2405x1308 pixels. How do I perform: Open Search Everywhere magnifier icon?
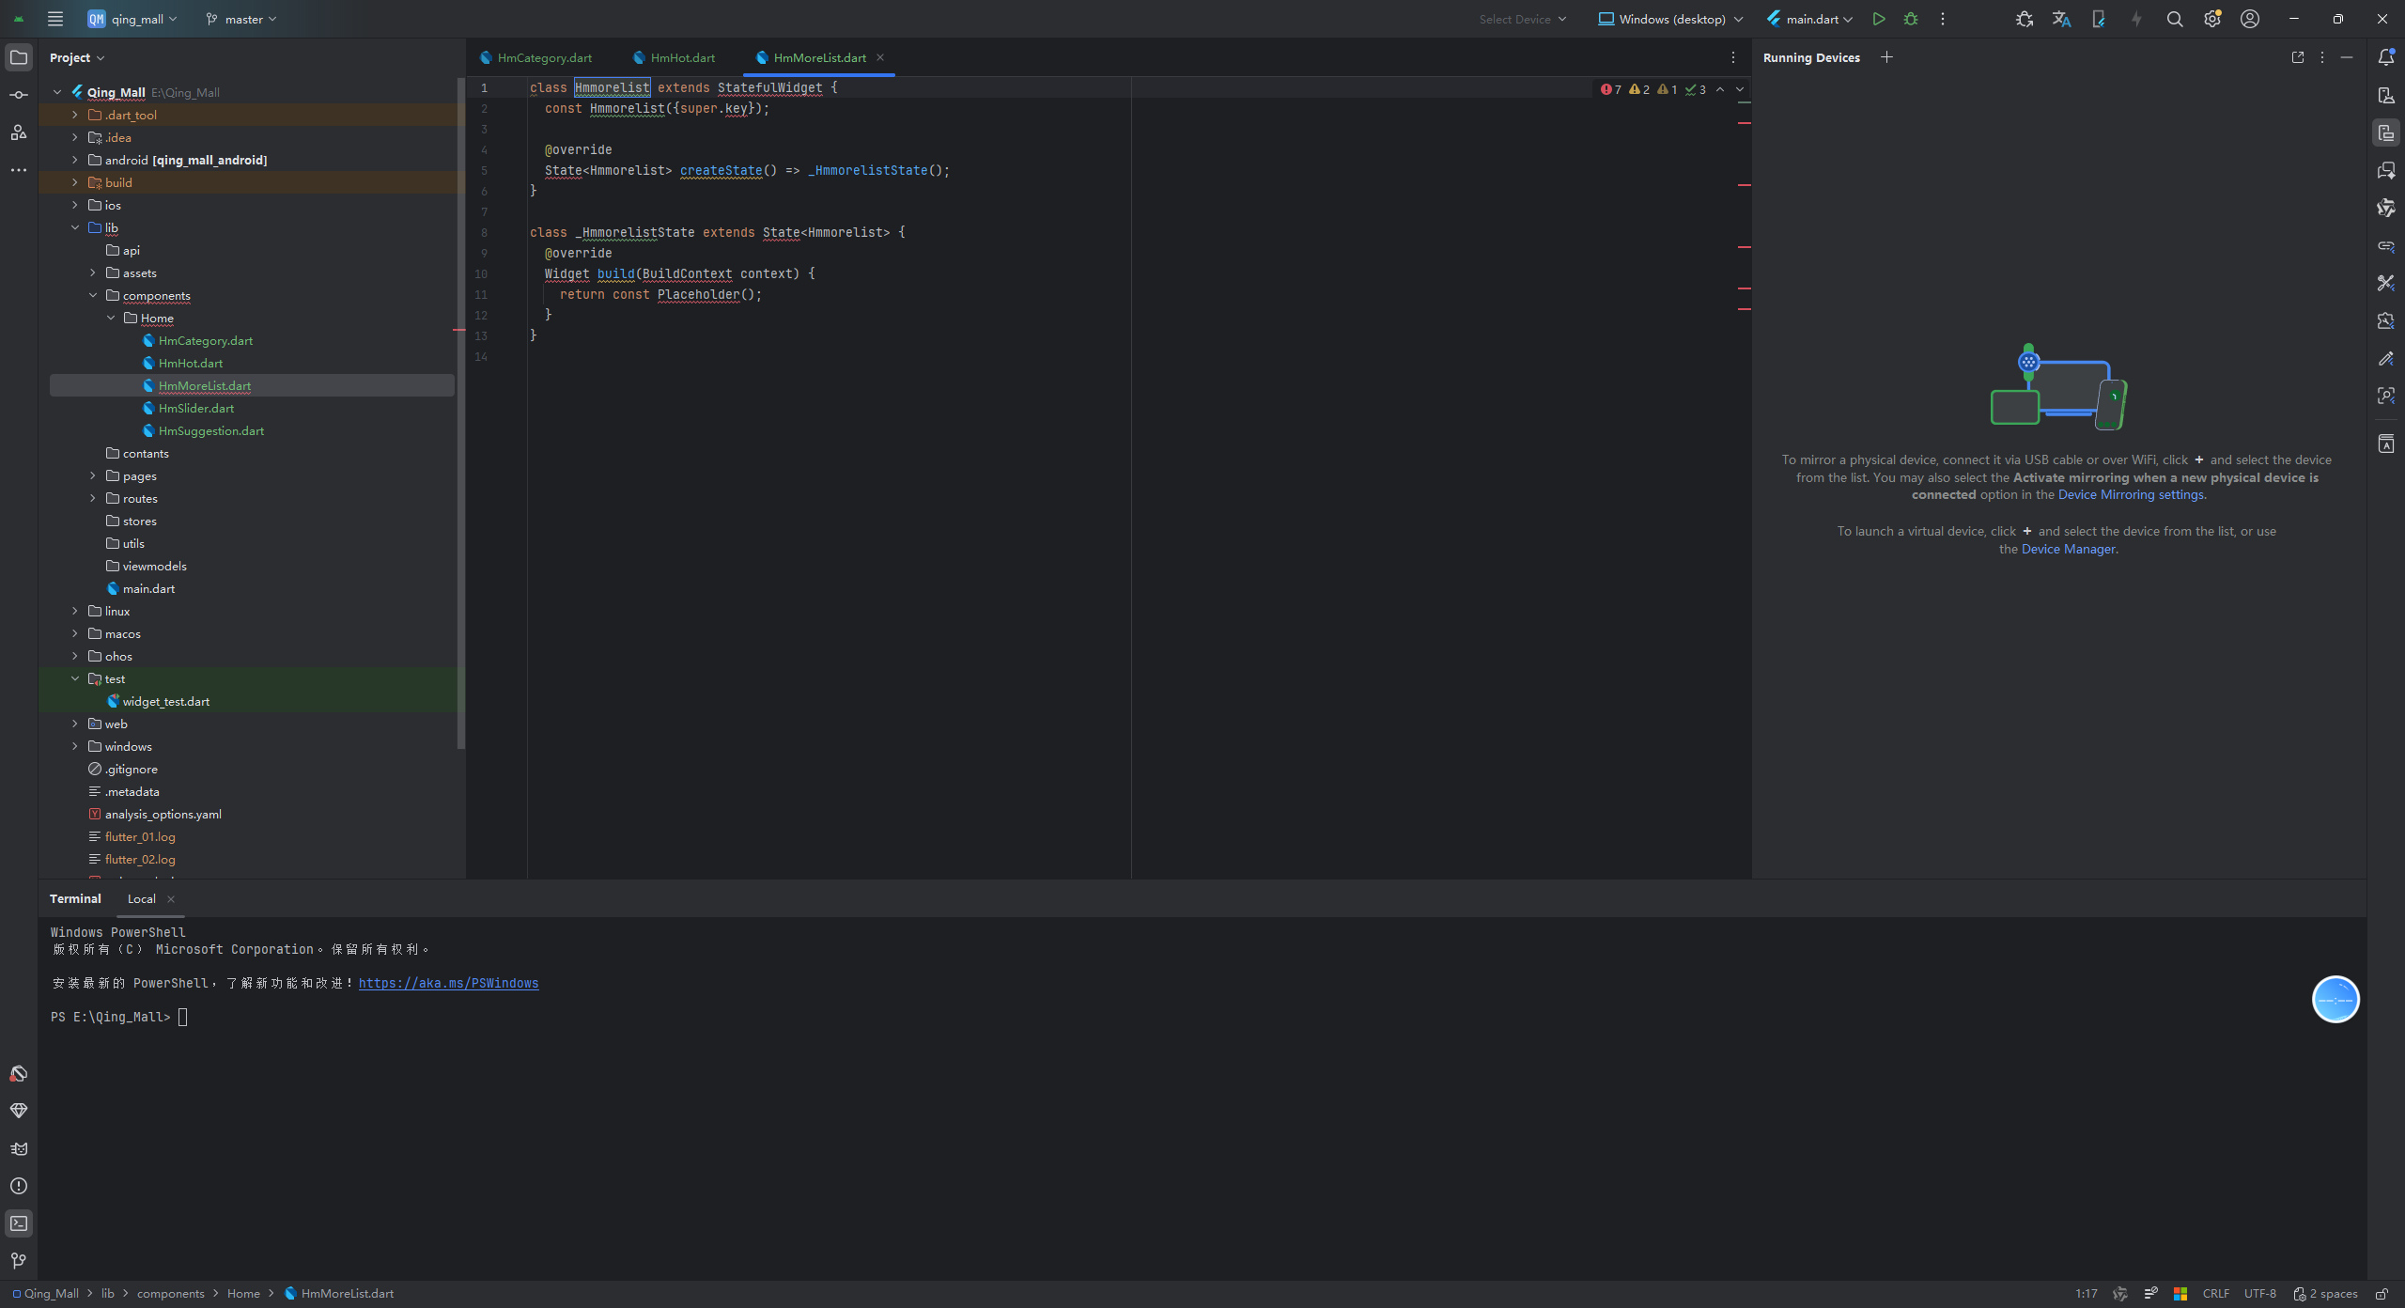[x=2174, y=19]
